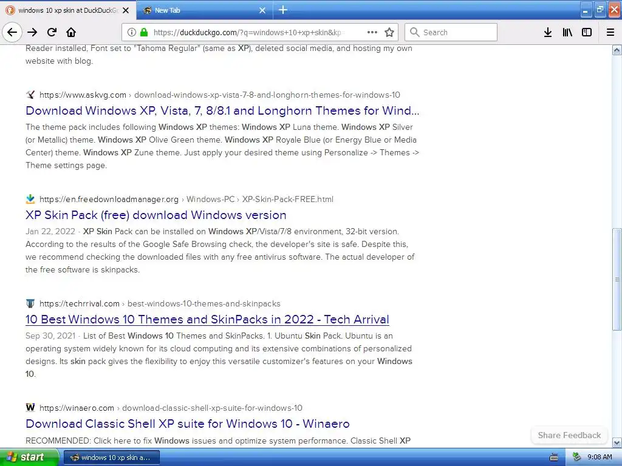Open 10 Best Windows 10 Themes result
The width and height of the screenshot is (622, 466).
(207, 319)
